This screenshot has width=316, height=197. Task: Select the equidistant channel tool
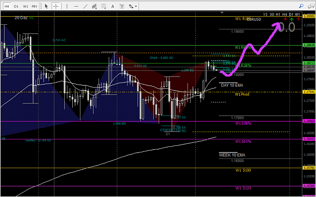pos(95,7)
